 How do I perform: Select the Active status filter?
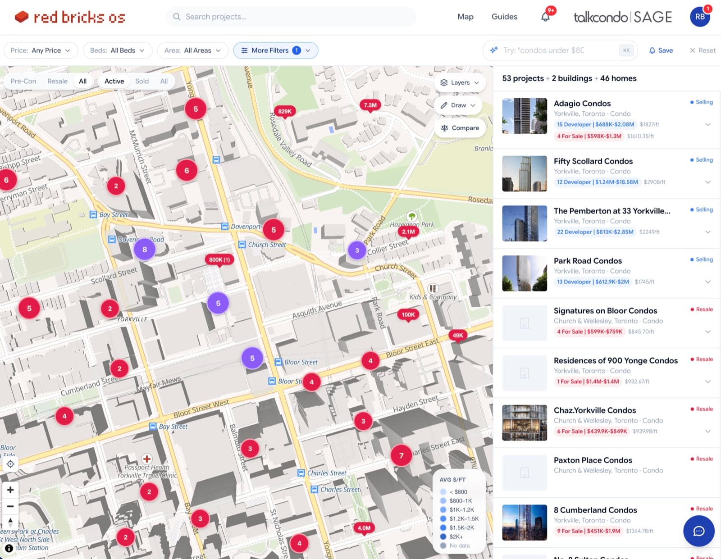[x=114, y=81]
